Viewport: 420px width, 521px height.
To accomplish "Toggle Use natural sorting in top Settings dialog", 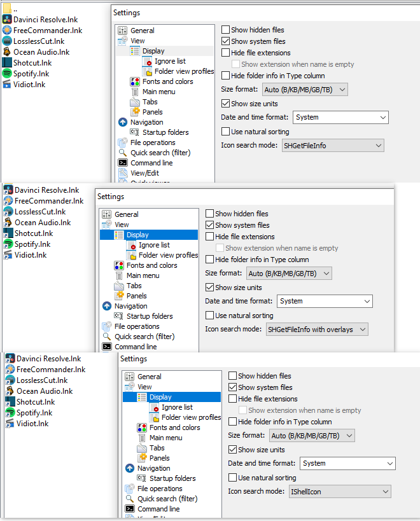I will [x=225, y=132].
